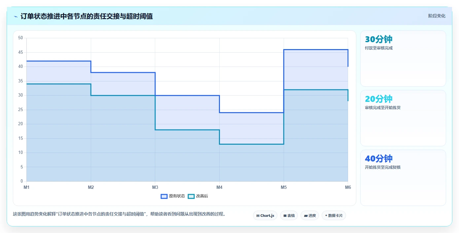The image size is (459, 233).
Task: Open the 20分钟 审核完成至开始拣货 card
Action: 403,118
